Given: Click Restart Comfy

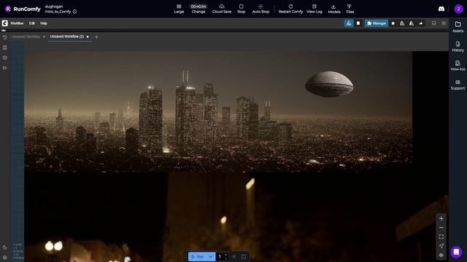Looking at the screenshot, I should pyautogui.click(x=290, y=9).
